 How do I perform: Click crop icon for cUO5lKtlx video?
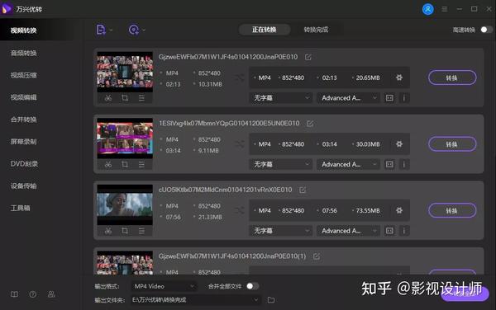[125, 231]
